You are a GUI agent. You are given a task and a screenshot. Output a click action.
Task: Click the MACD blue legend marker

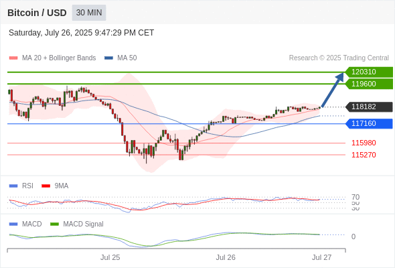[x=13, y=224]
